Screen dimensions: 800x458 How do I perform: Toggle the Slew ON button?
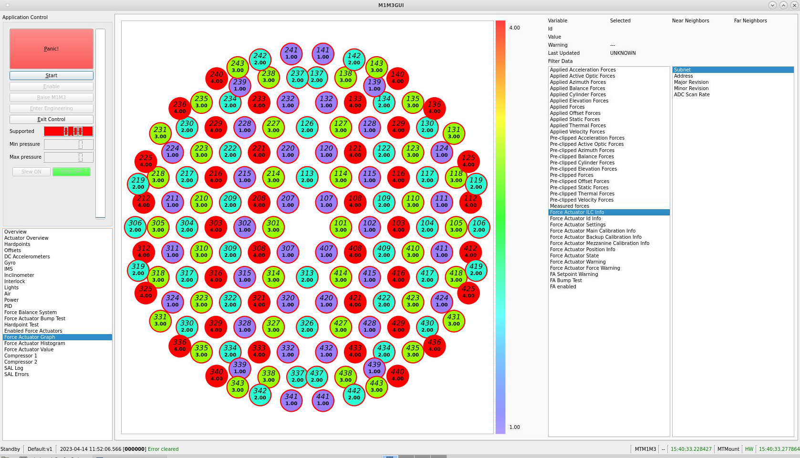(31, 172)
